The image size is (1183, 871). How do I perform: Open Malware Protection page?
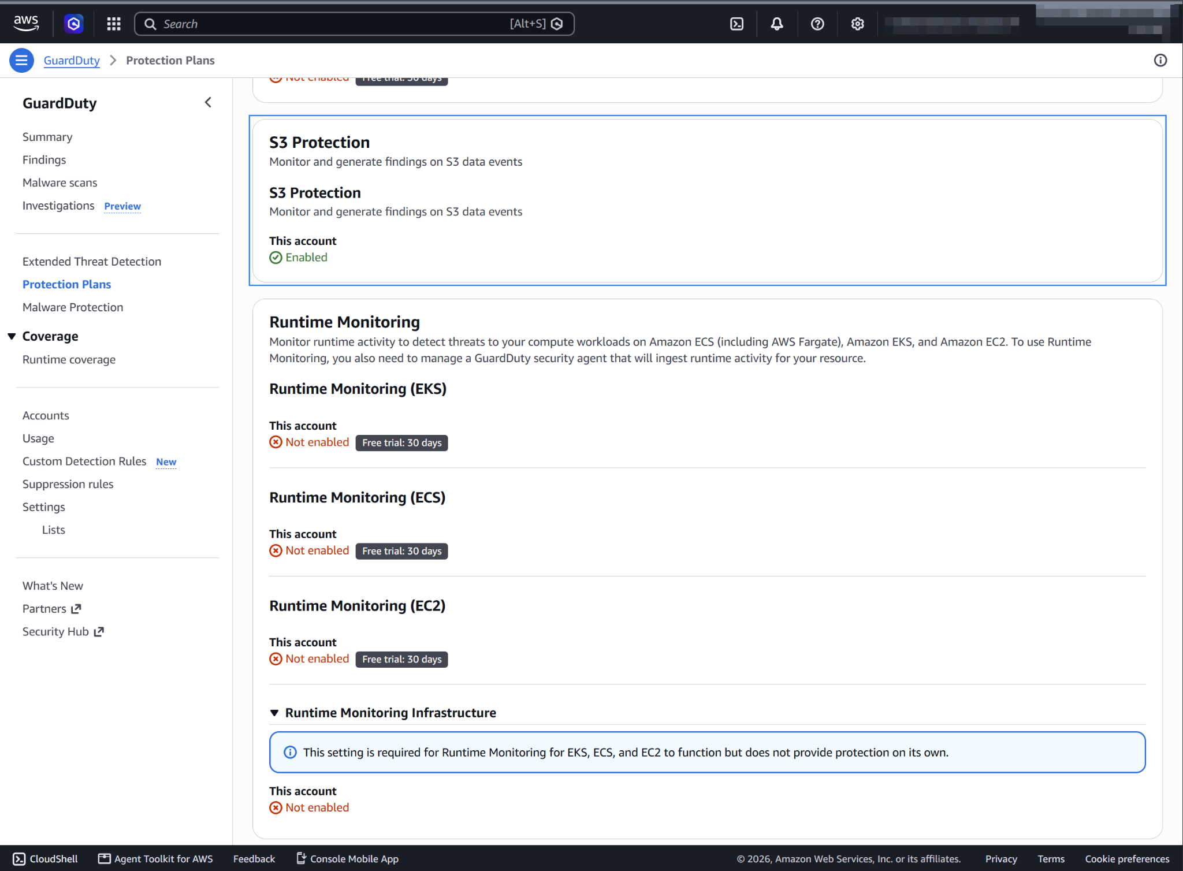(73, 307)
